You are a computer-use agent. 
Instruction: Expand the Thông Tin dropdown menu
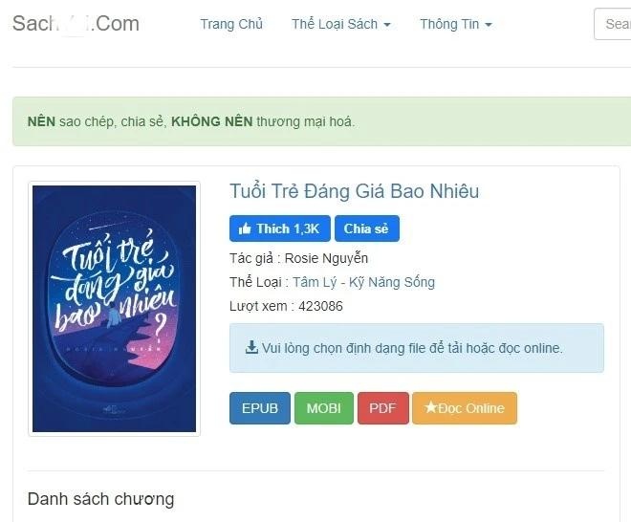point(455,24)
